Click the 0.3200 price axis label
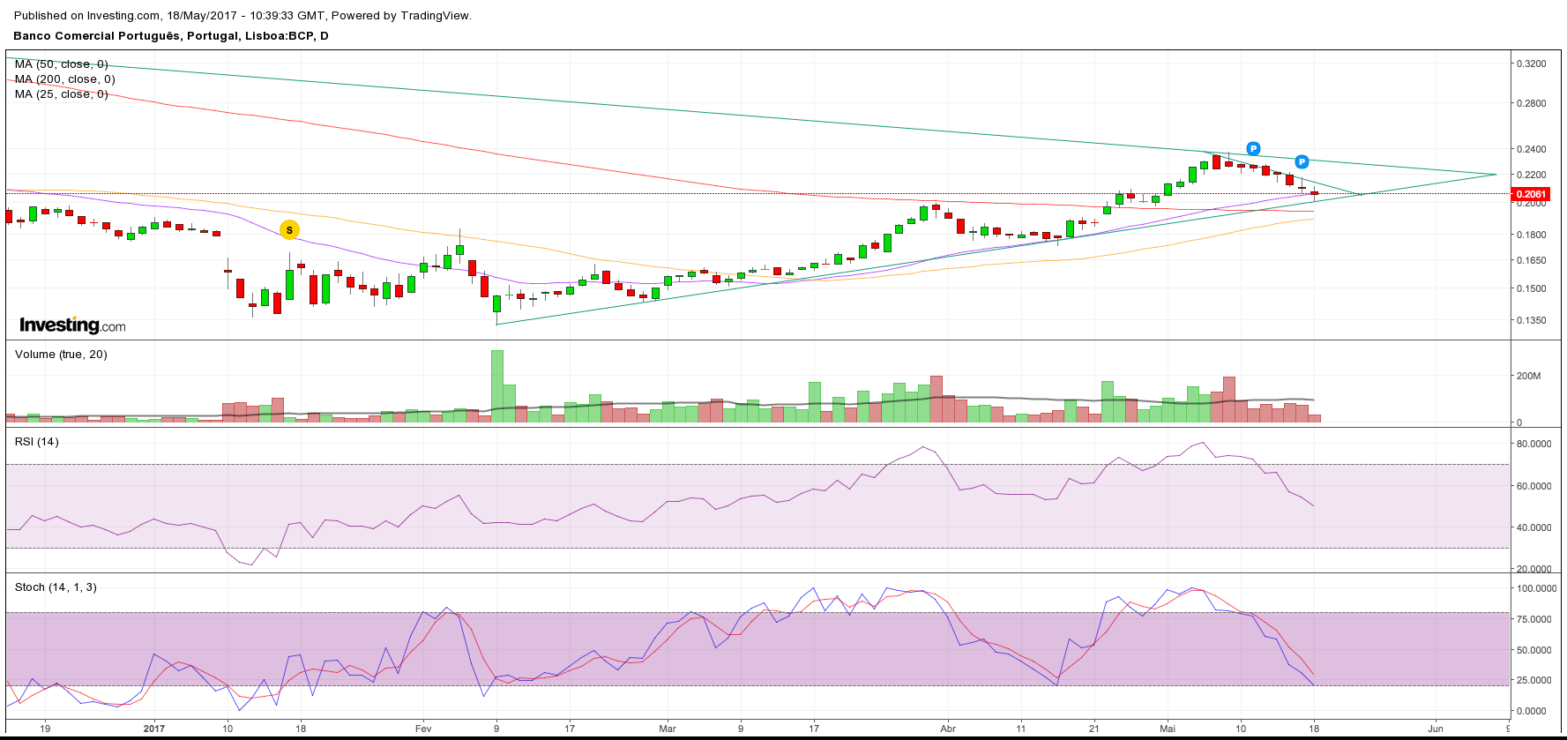The width and height of the screenshot is (1567, 740). point(1531,64)
